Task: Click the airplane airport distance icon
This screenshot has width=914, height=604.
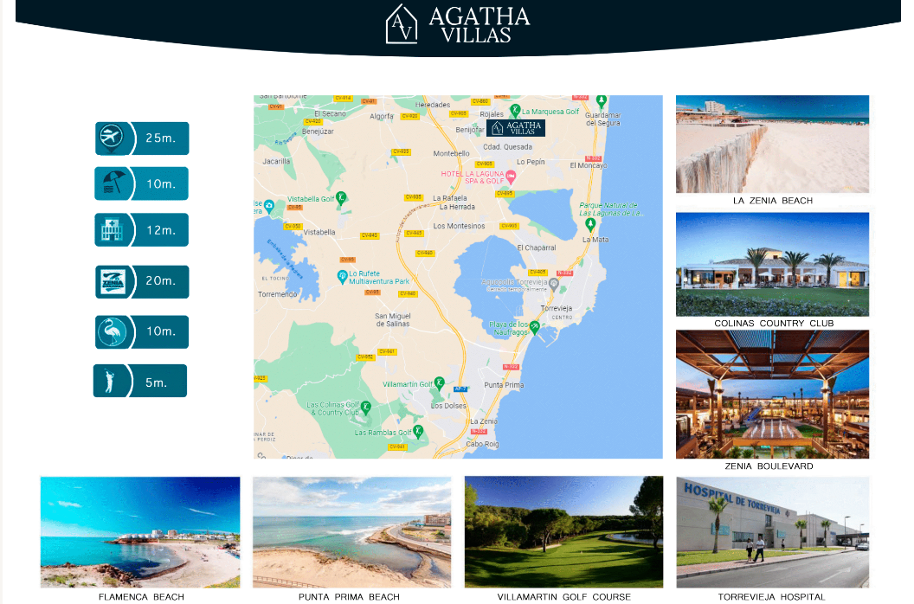Action: tap(111, 138)
